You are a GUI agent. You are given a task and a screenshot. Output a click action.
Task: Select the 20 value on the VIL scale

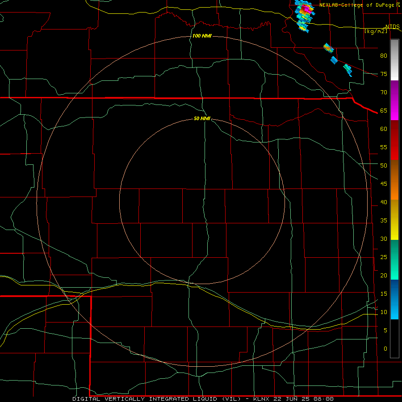pos(384,275)
